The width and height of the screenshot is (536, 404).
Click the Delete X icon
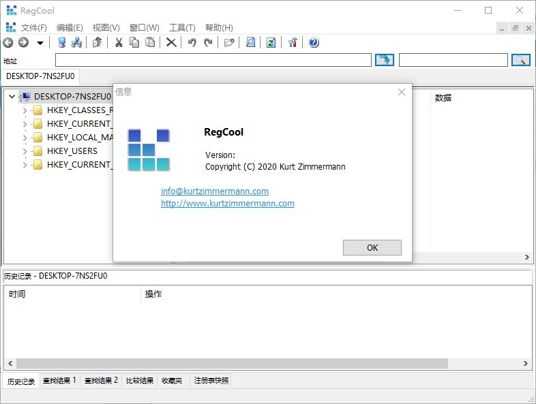click(x=171, y=42)
